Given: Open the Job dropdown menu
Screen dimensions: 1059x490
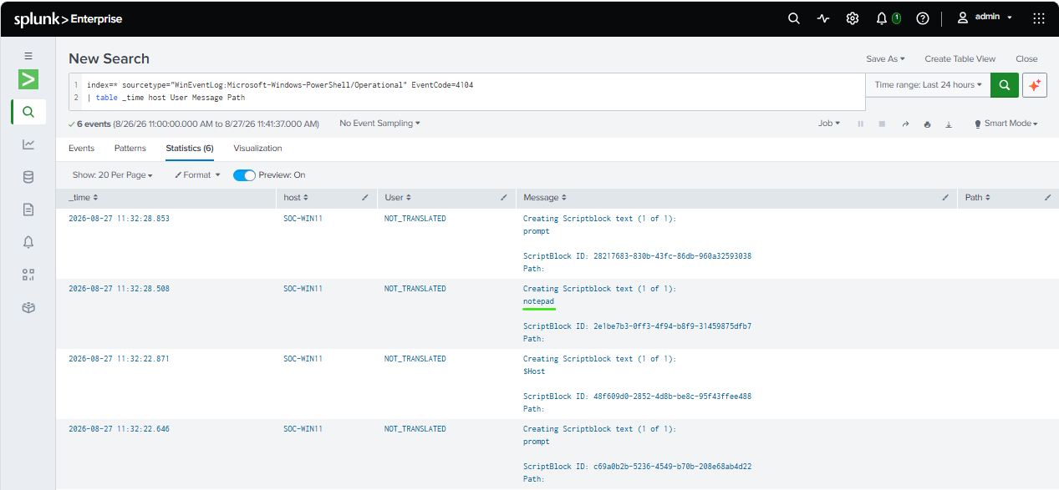Looking at the screenshot, I should tap(829, 124).
